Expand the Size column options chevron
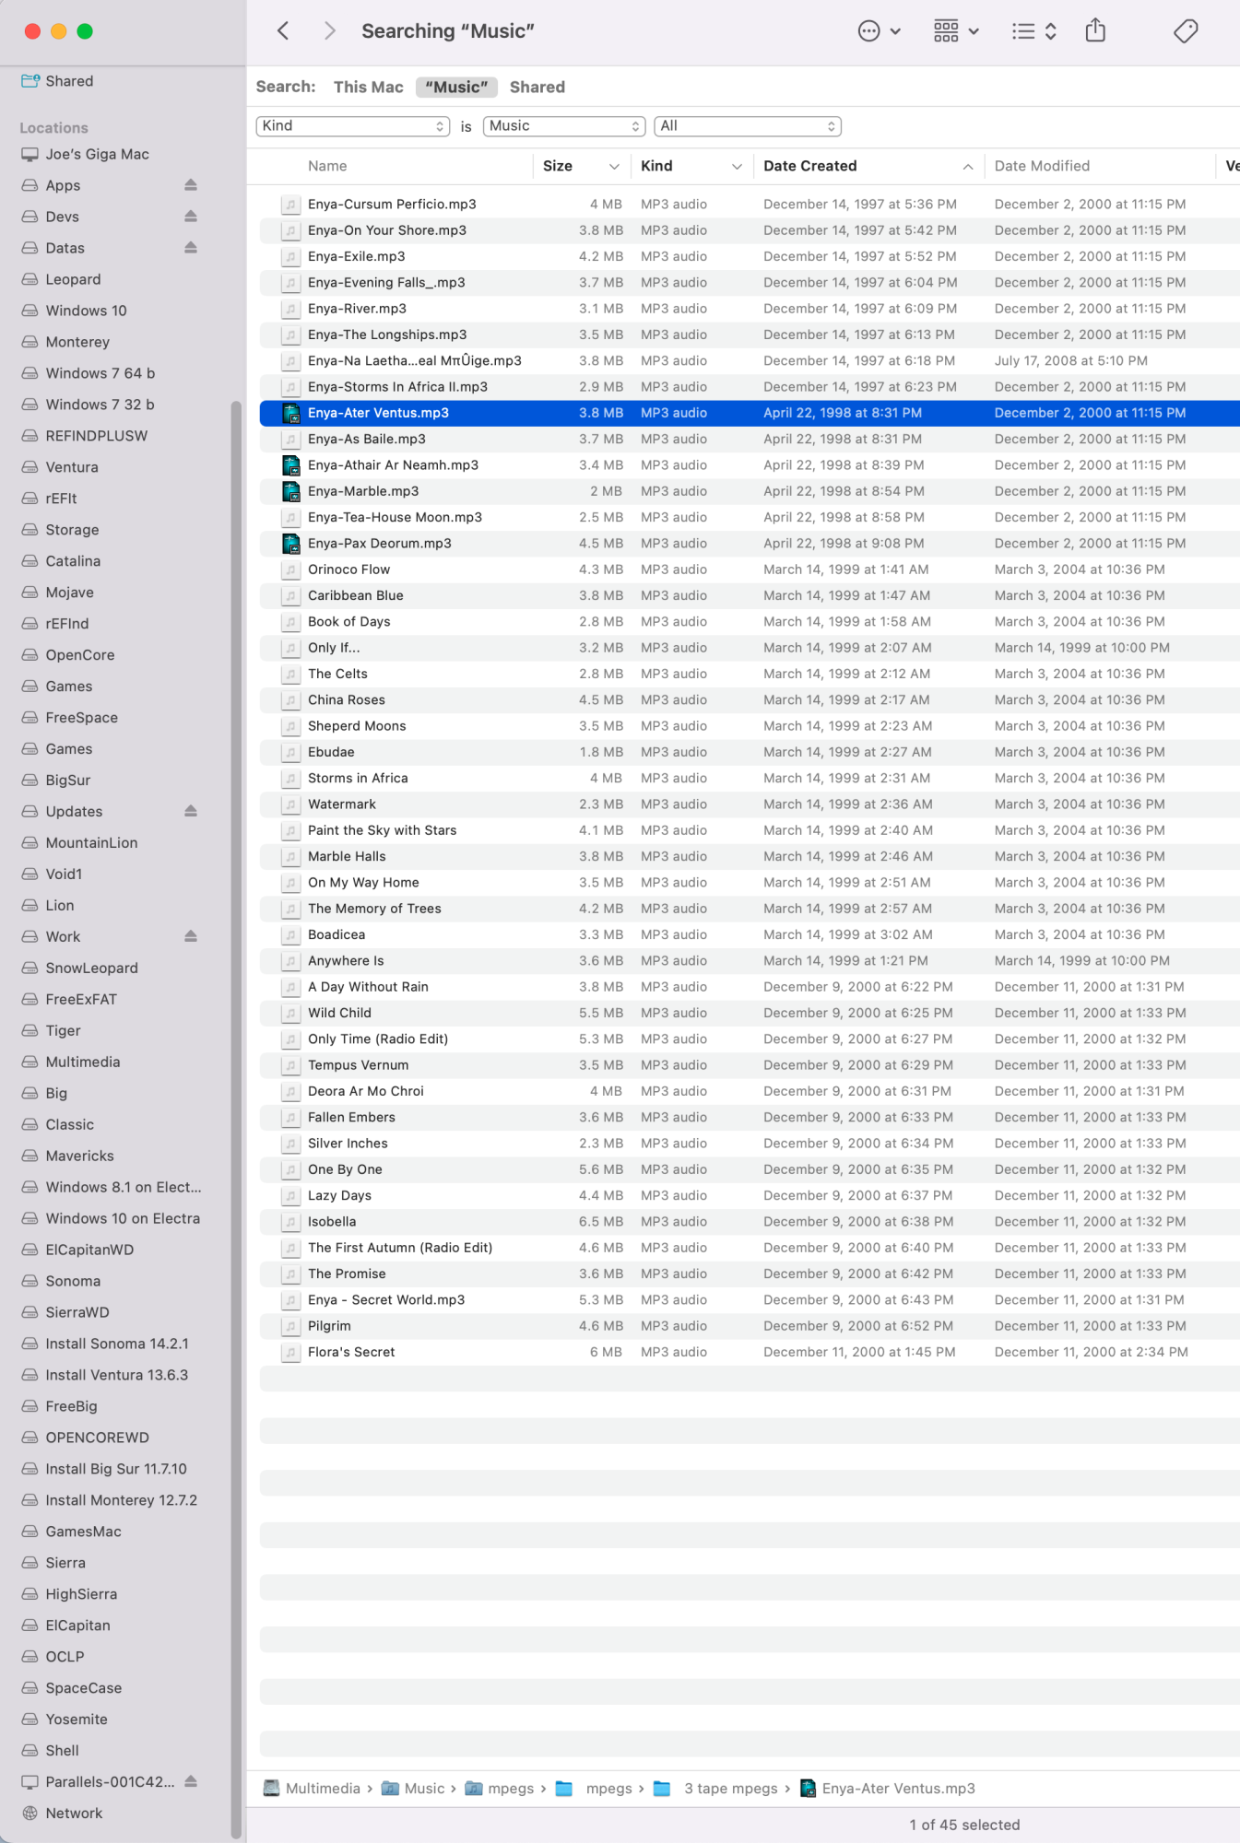This screenshot has height=1843, width=1240. pyautogui.click(x=614, y=167)
